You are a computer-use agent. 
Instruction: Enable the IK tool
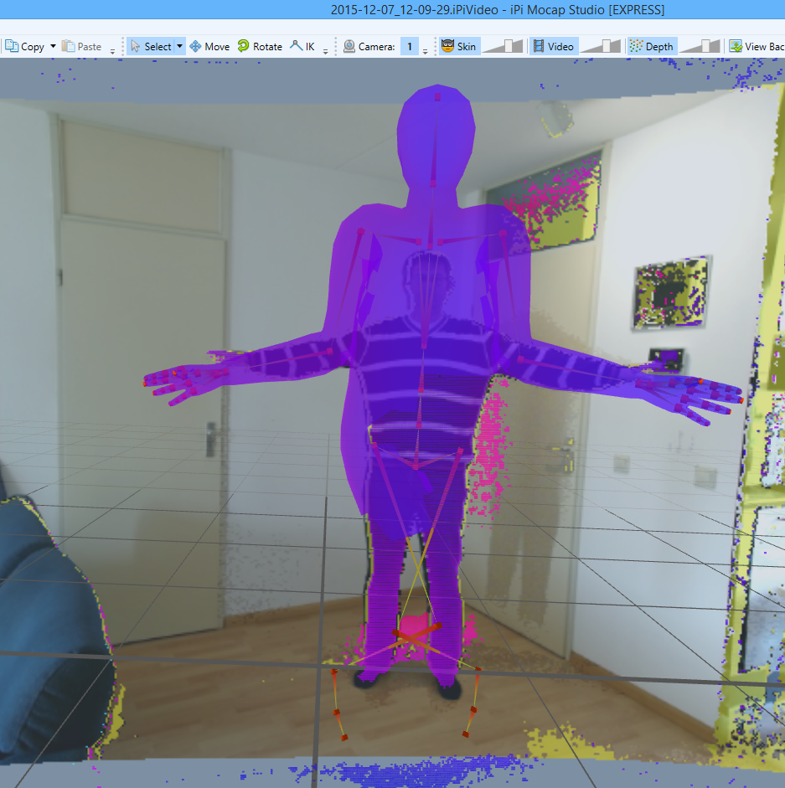point(302,46)
